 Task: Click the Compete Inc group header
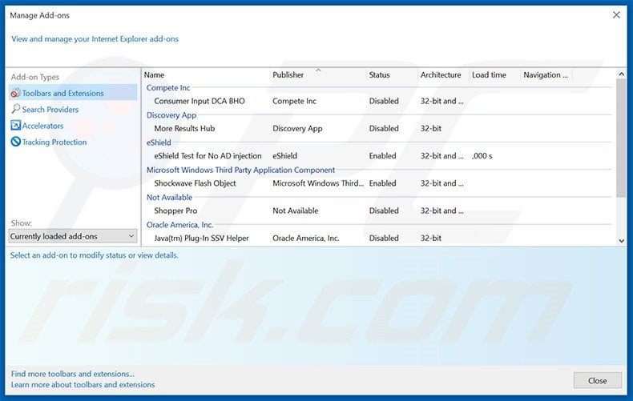[x=168, y=87]
